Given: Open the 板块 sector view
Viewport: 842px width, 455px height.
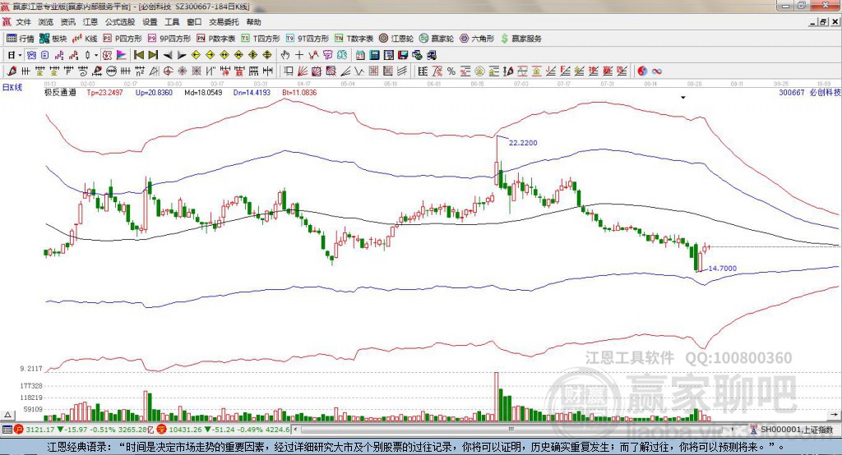Looking at the screenshot, I should coord(53,39).
